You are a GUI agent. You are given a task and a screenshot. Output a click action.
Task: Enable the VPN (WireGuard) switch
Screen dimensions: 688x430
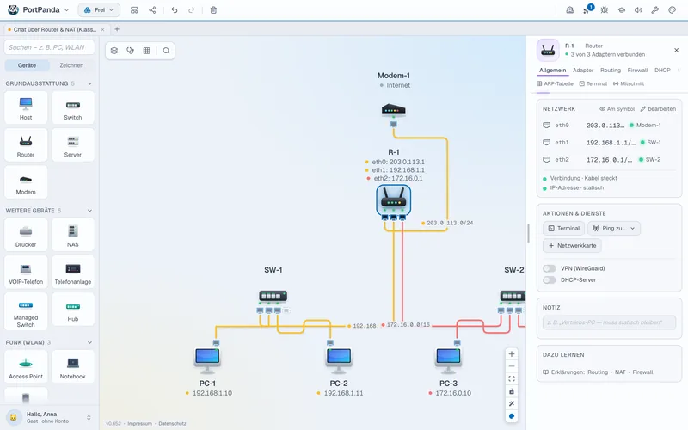[550, 268]
